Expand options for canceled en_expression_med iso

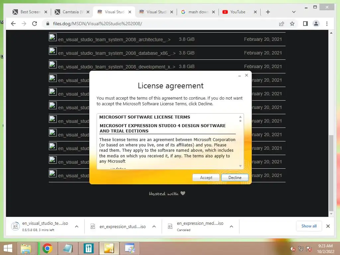[231, 226]
